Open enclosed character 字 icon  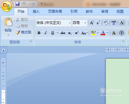[x=121, y=33]
